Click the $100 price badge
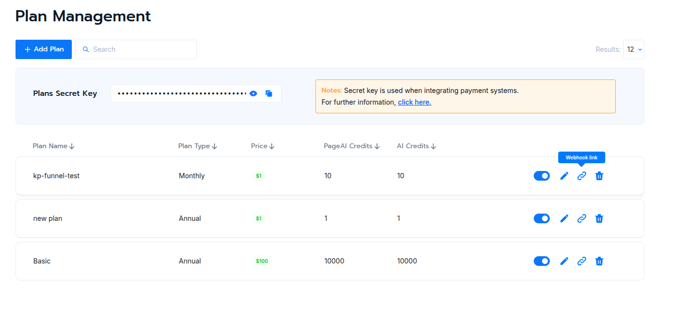Viewport: 691px width, 325px height. (262, 261)
